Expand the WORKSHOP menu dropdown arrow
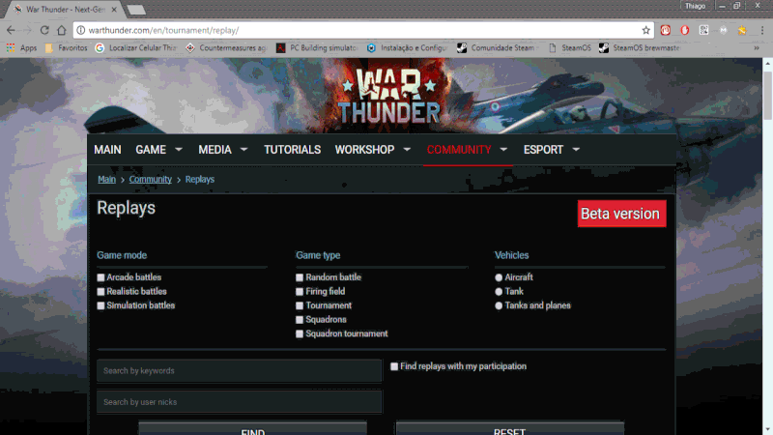 point(407,149)
